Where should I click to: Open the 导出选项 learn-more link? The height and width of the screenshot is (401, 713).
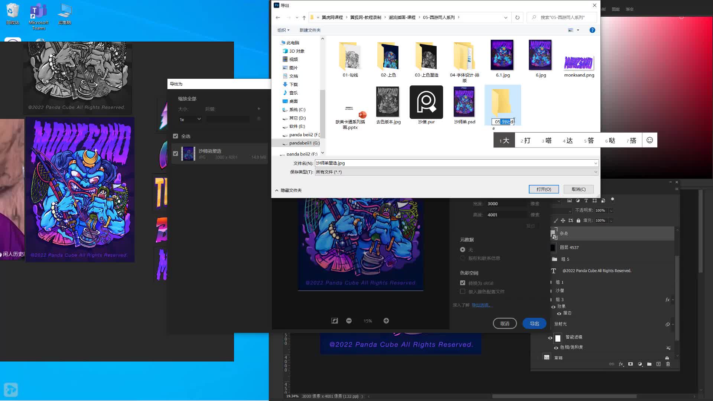481,305
